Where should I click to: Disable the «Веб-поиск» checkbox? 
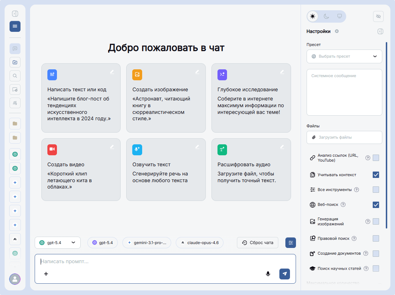(376, 204)
